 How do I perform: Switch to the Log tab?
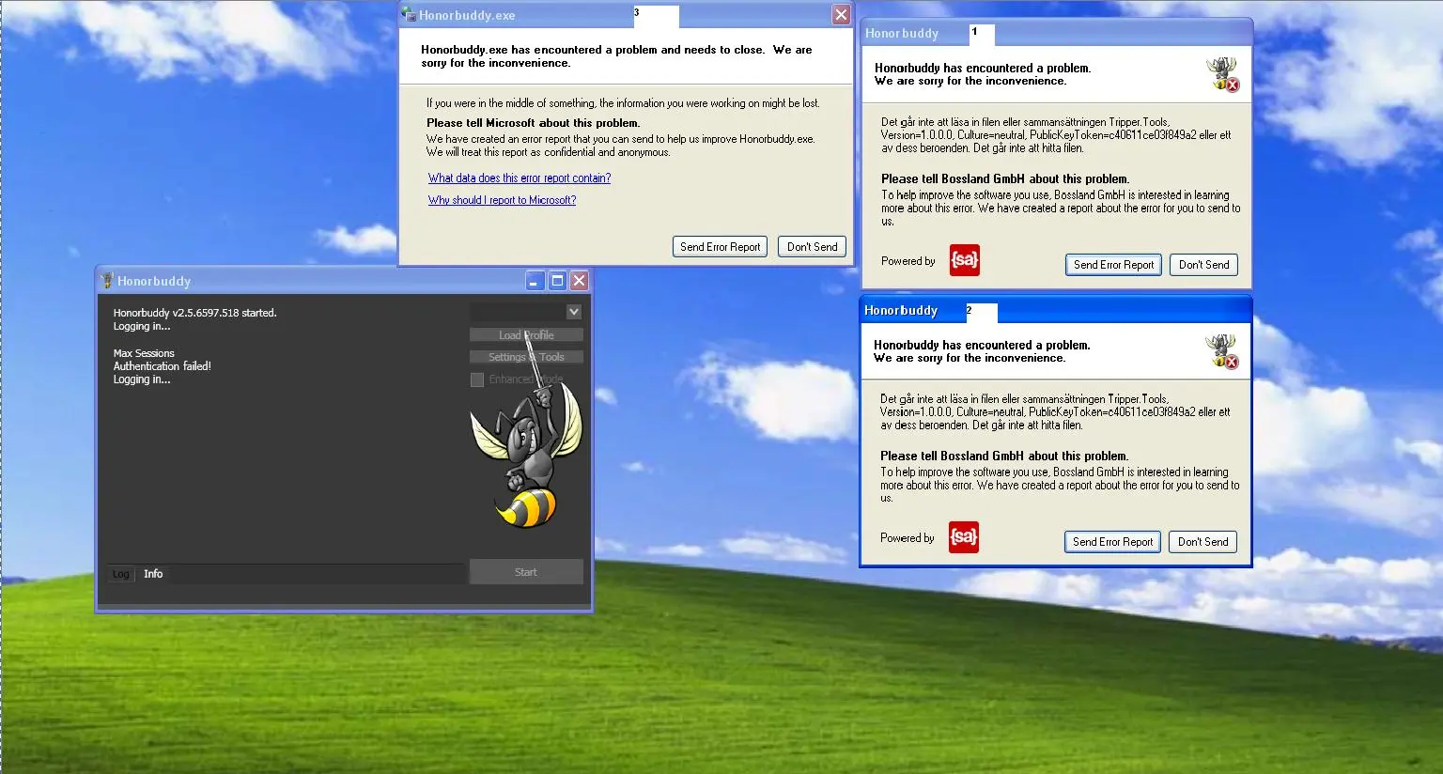pyautogui.click(x=121, y=574)
